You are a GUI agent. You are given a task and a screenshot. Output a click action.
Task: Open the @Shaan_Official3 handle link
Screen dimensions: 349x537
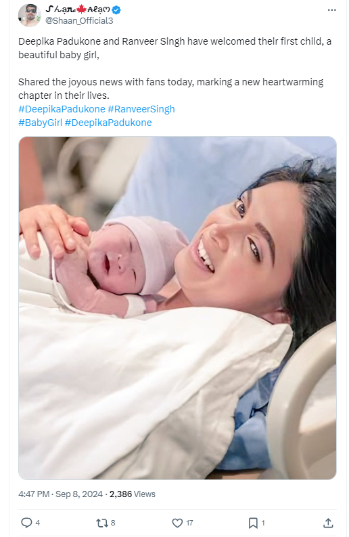tap(79, 21)
